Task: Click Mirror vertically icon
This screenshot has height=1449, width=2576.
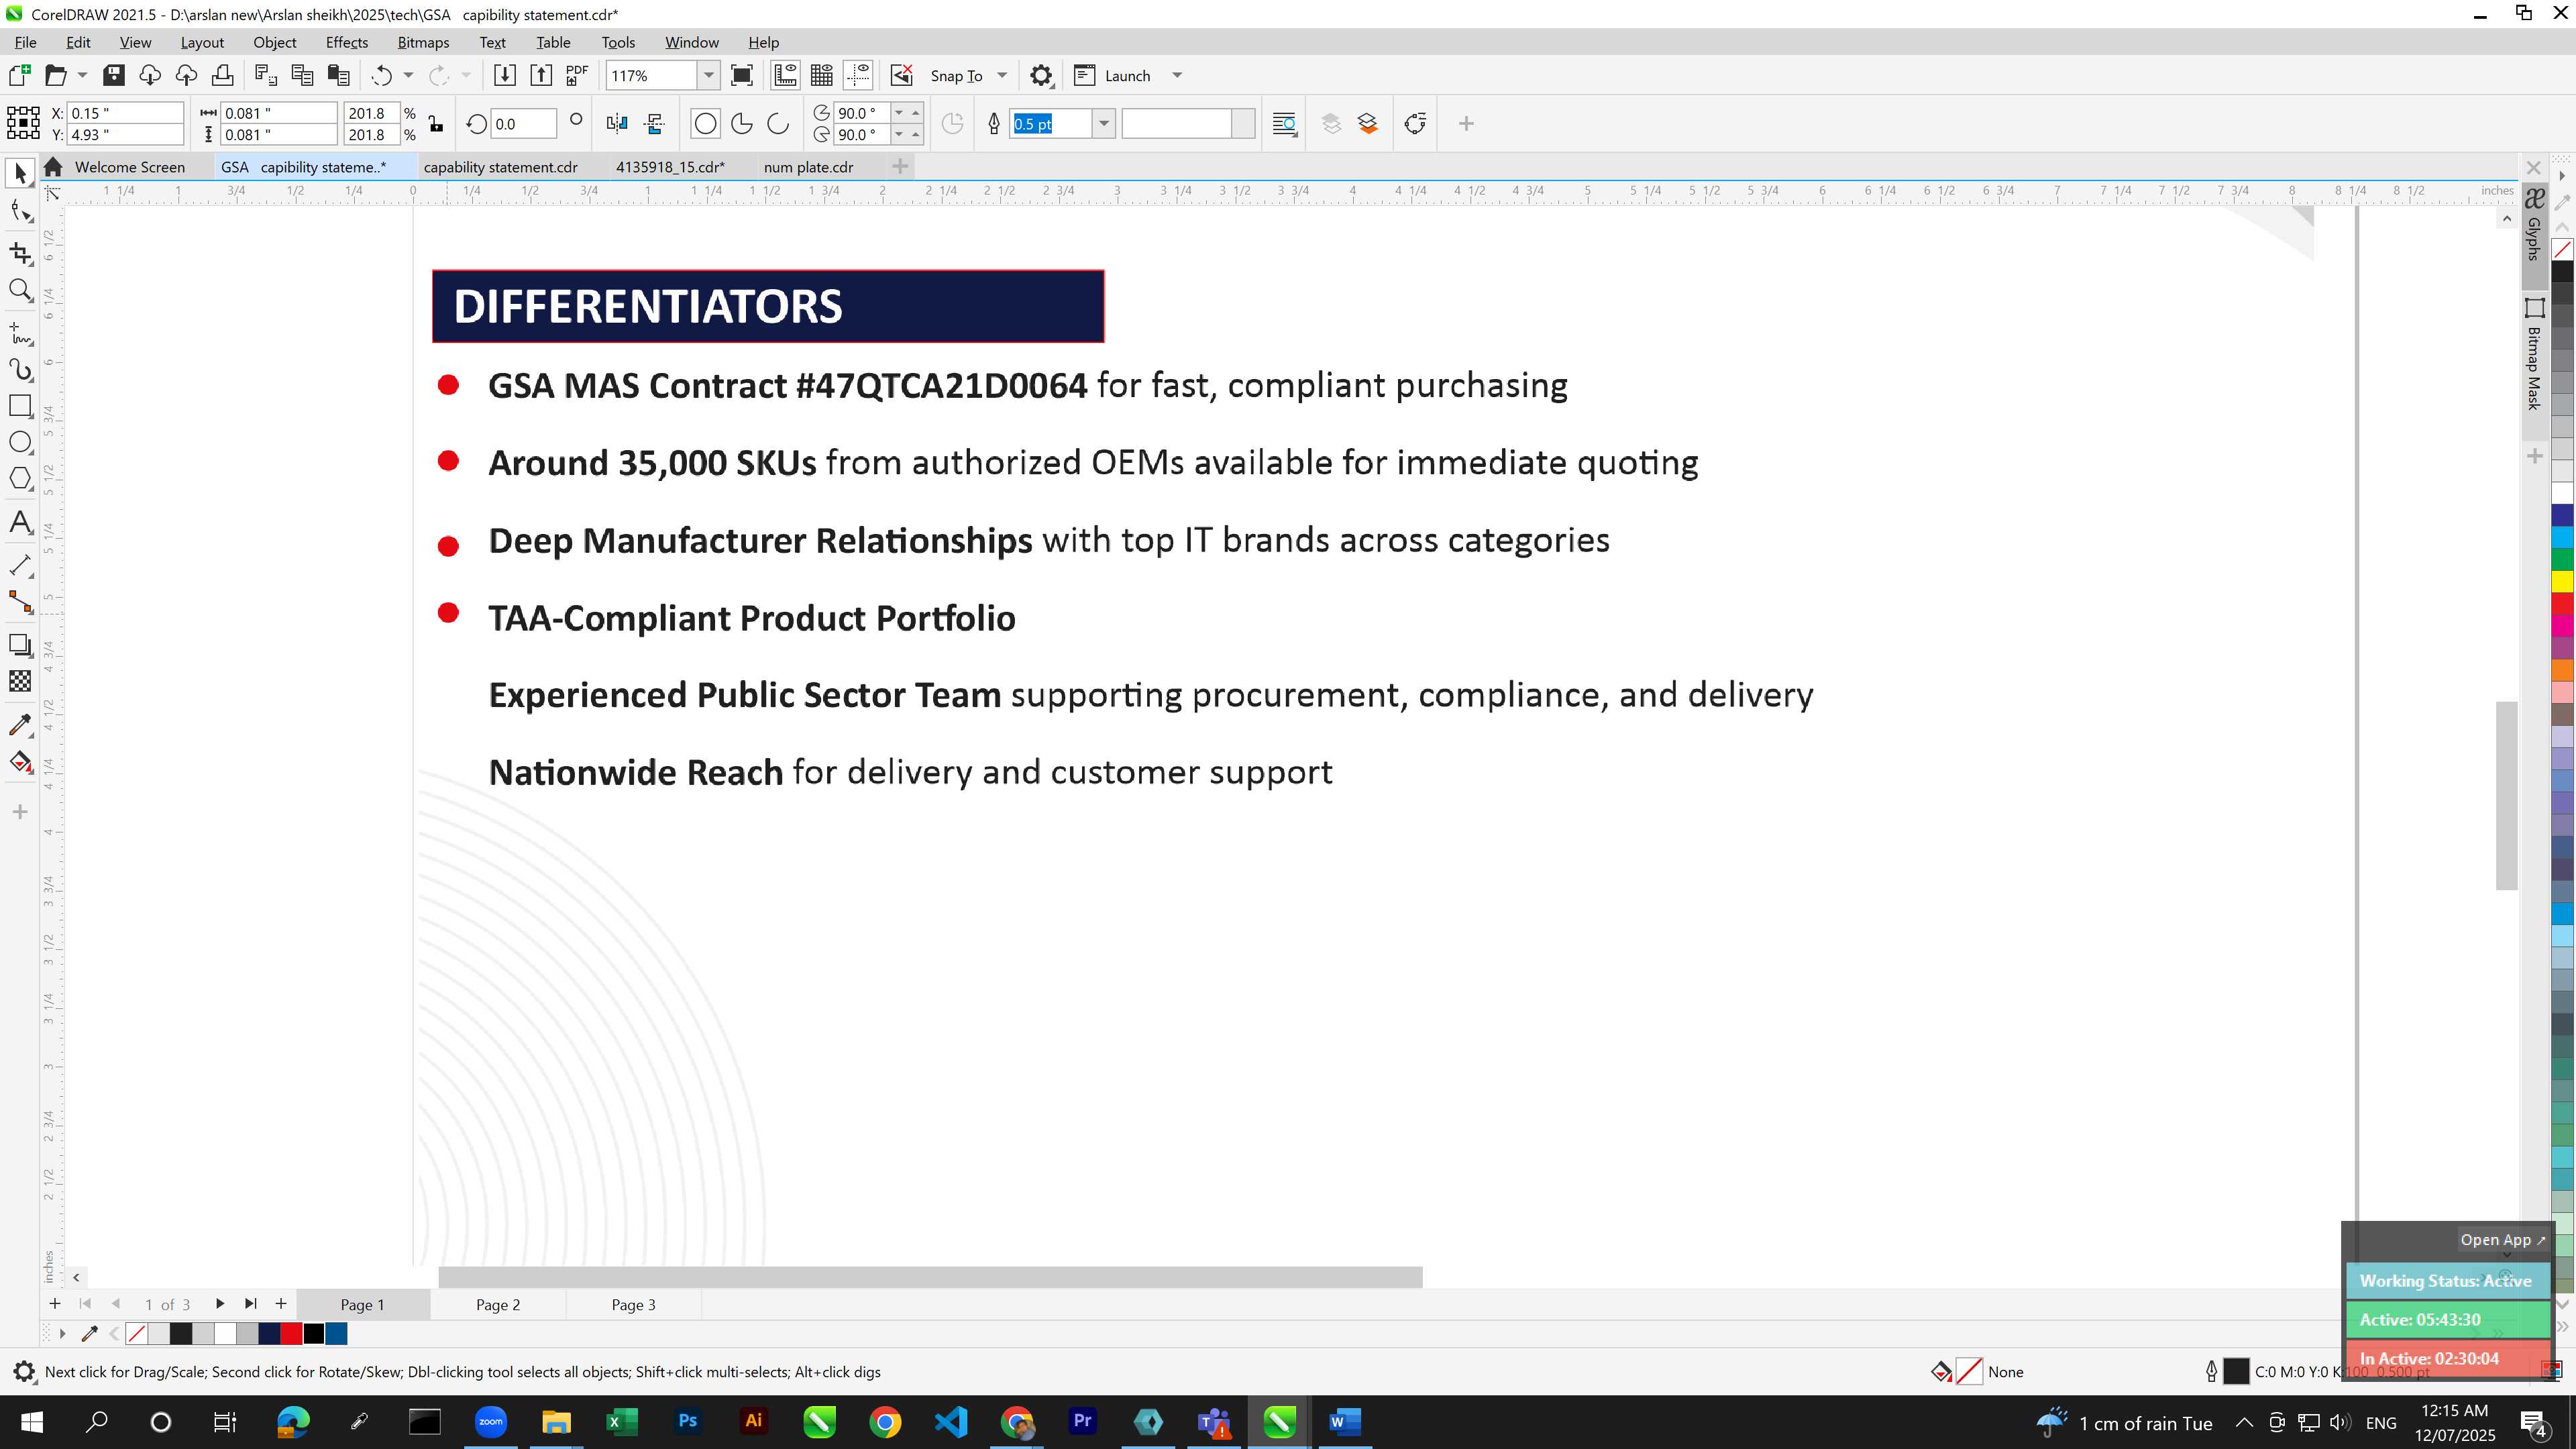Action: coord(655,124)
